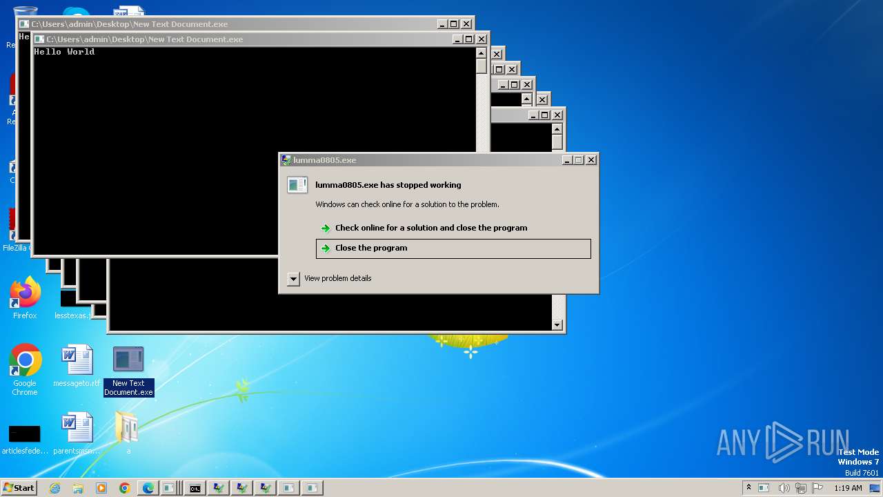Click the lumma0805.exe dialog title bar icon

coord(286,160)
